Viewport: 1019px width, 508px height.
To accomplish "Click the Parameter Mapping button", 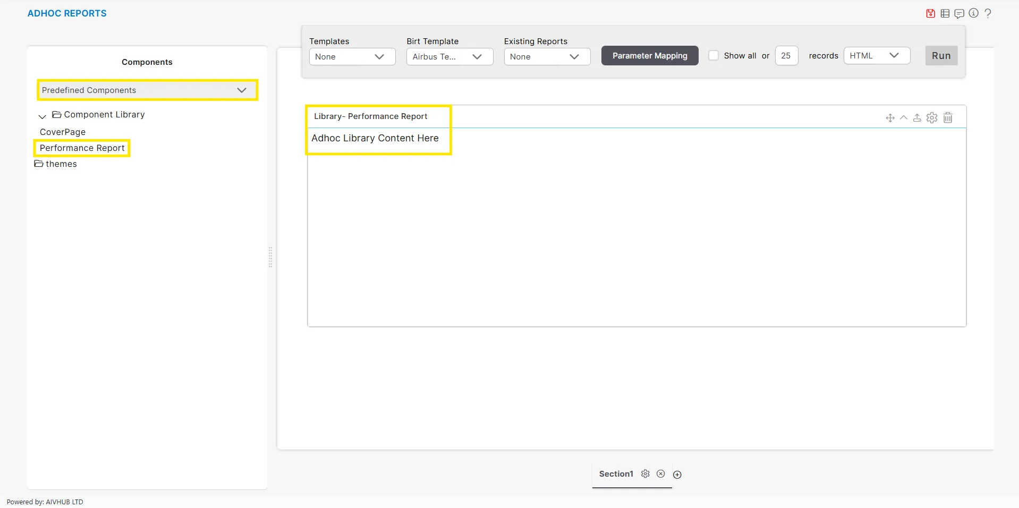I will [649, 55].
